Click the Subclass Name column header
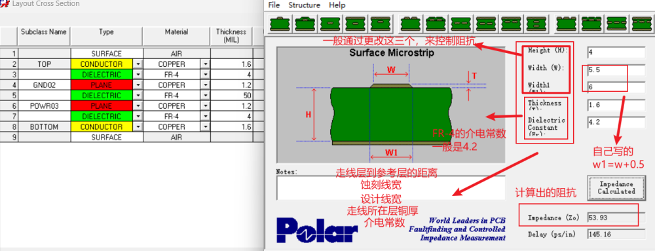Viewport: 655px width, 251px height. tap(45, 37)
